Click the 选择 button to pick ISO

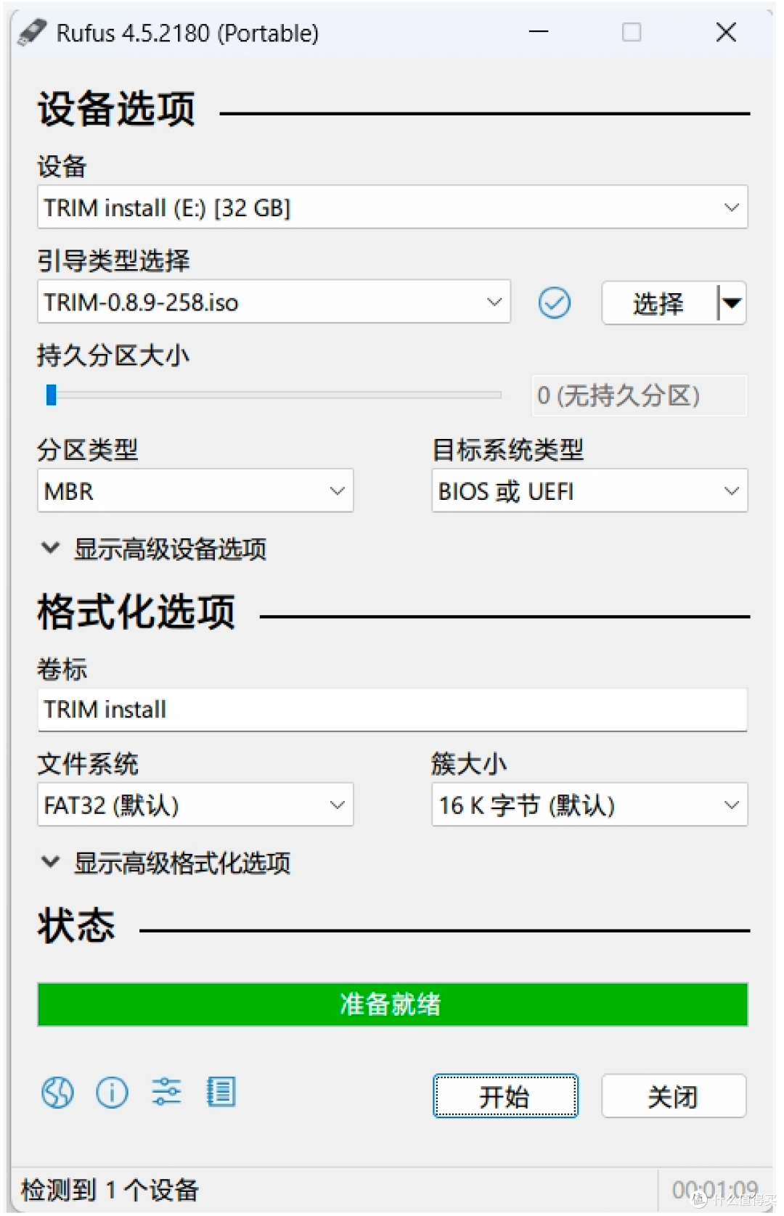point(658,303)
